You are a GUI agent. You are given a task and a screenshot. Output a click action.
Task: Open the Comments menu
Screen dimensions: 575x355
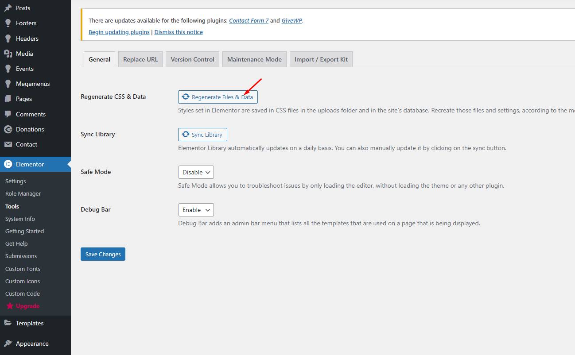coord(35,114)
